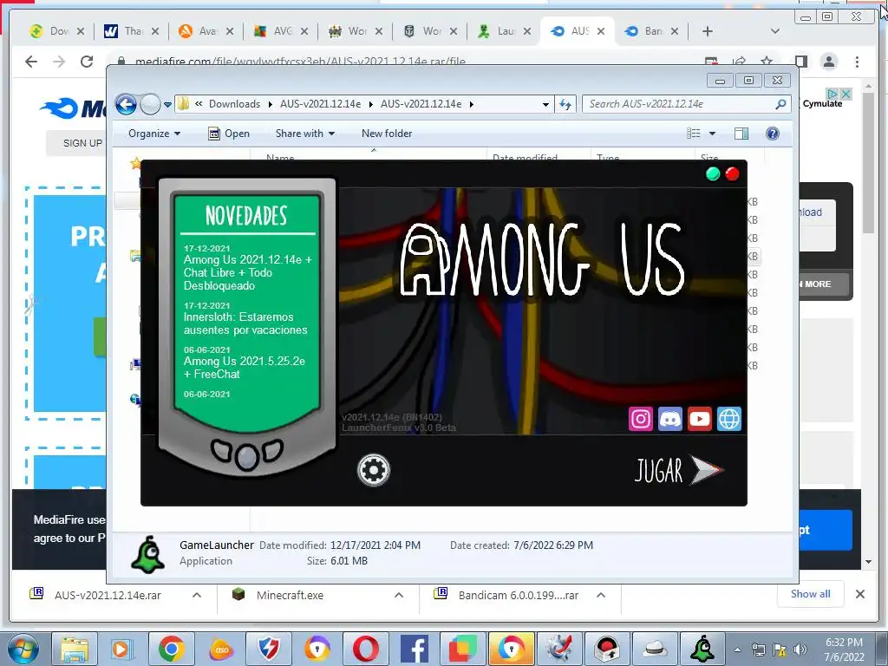Open the YouTube link in the launcher
The width and height of the screenshot is (888, 666).
[700, 419]
